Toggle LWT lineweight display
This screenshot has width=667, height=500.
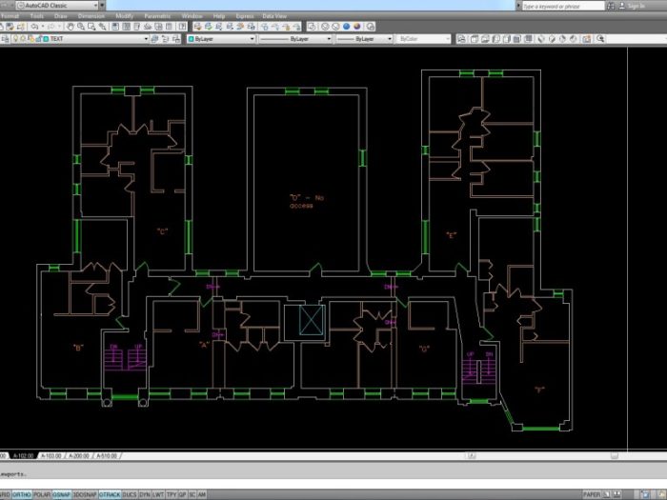[x=158, y=494]
